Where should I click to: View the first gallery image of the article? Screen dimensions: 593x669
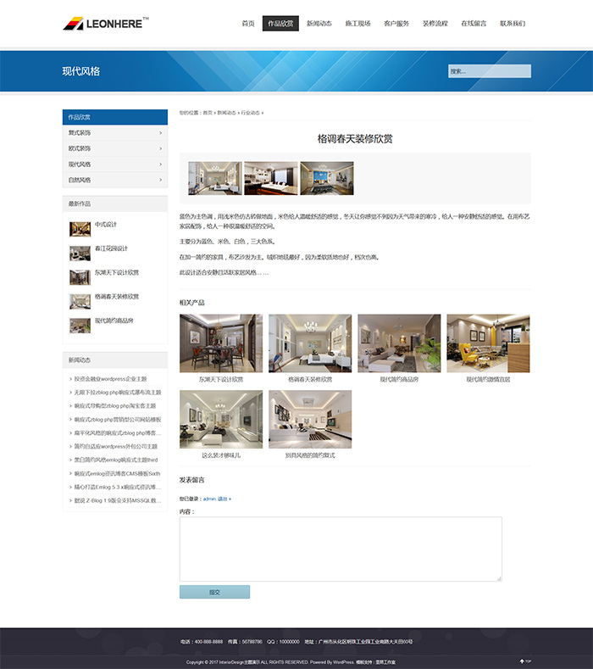pos(214,178)
